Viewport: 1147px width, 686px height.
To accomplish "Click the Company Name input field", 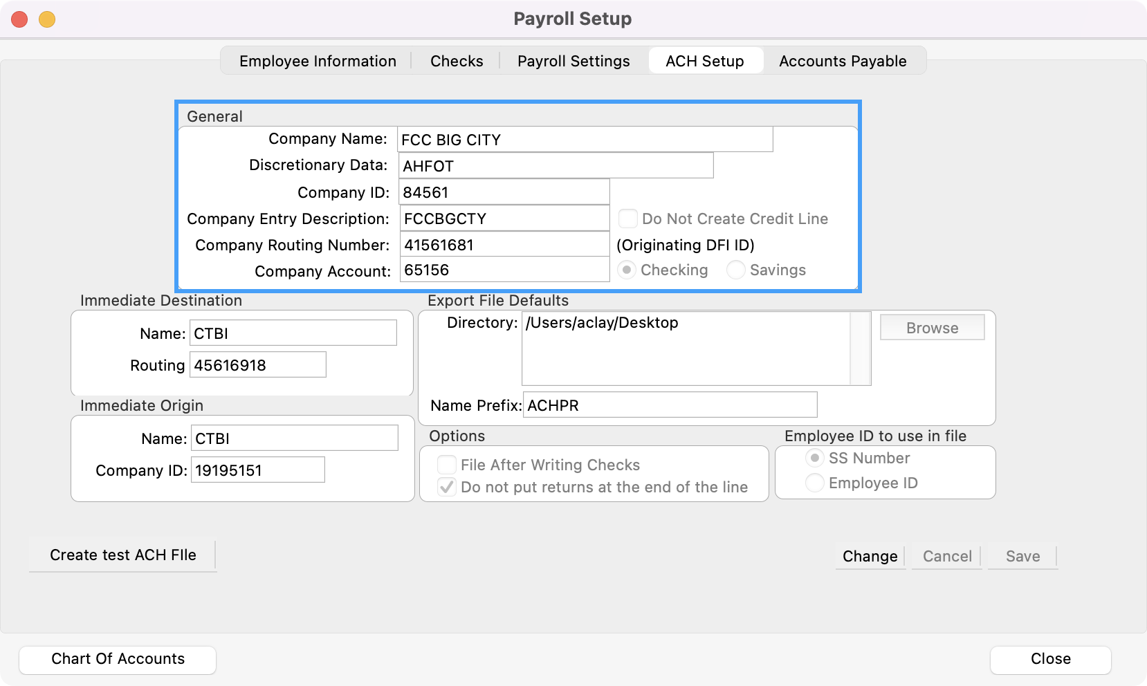I will tap(585, 140).
